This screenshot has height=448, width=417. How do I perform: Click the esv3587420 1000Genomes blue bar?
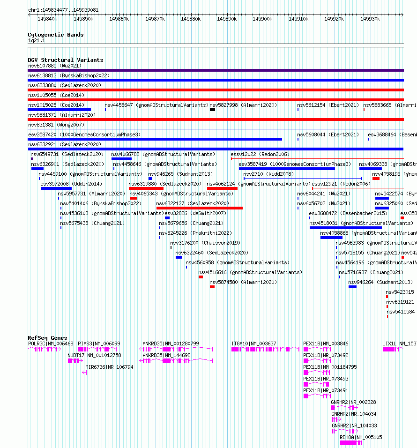click(155, 139)
